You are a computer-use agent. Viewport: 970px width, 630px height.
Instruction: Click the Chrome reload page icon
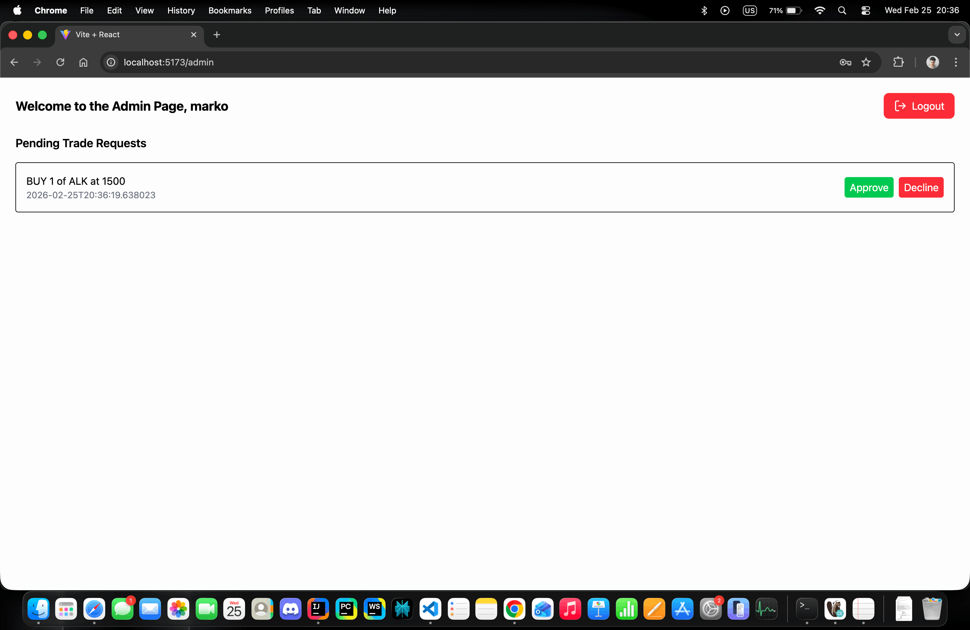[60, 62]
